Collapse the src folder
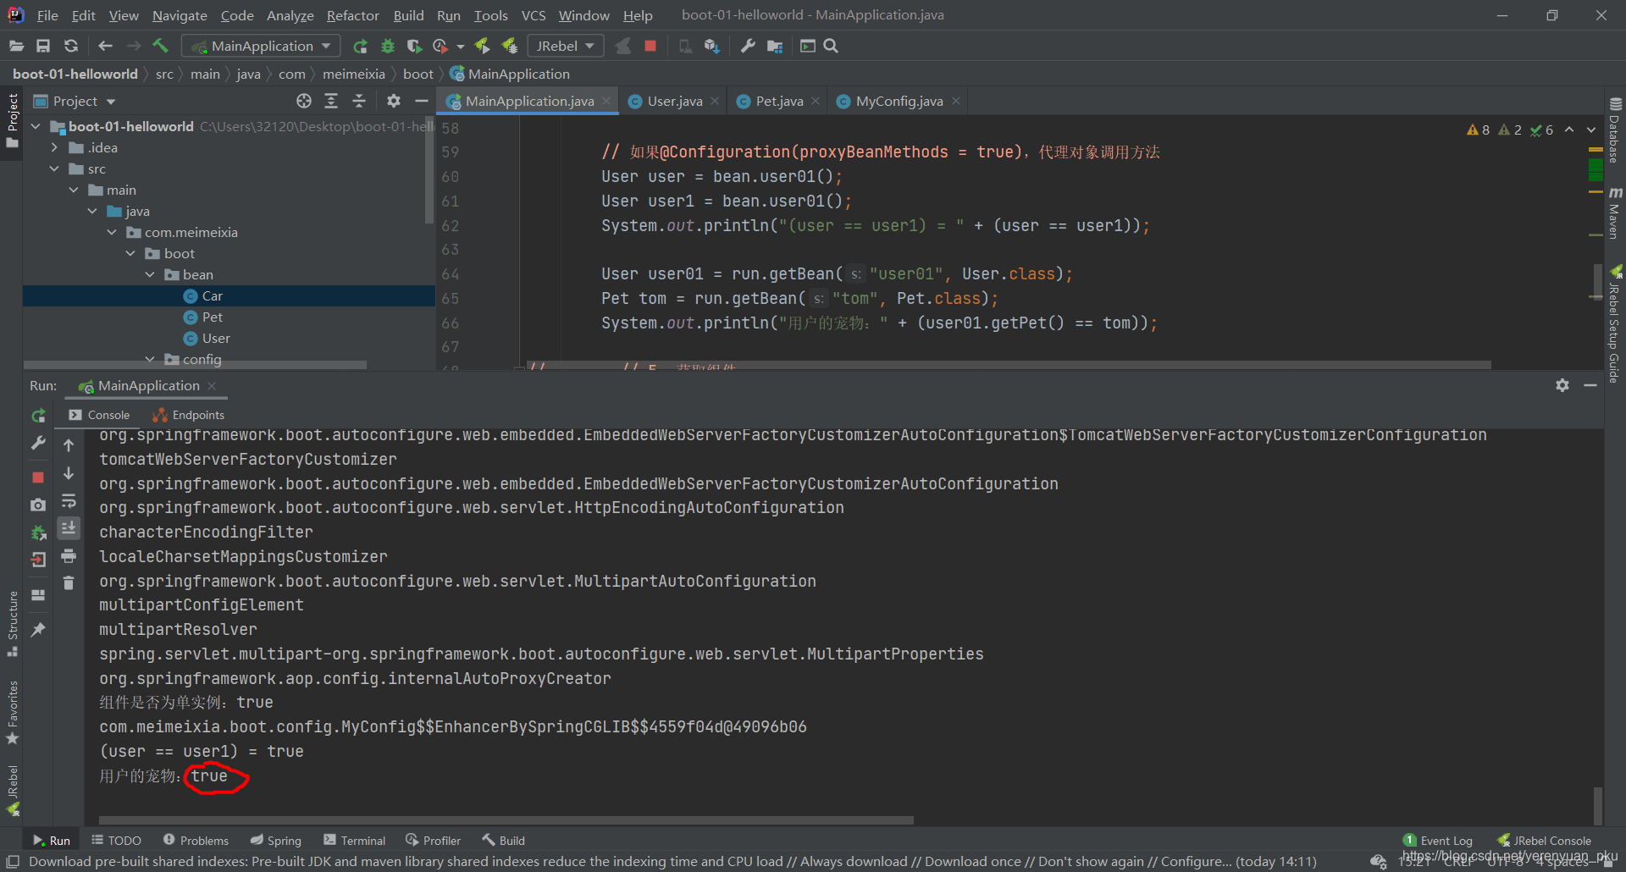The image size is (1626, 872). (x=54, y=168)
